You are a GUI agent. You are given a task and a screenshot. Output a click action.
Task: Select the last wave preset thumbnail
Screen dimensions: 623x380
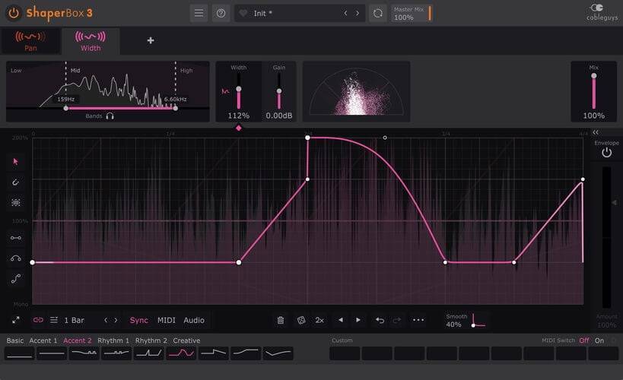tap(278, 353)
